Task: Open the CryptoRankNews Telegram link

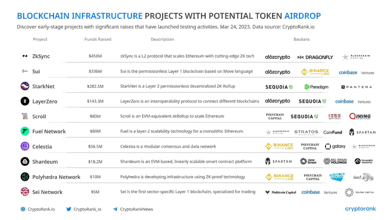Action: click(x=136, y=209)
